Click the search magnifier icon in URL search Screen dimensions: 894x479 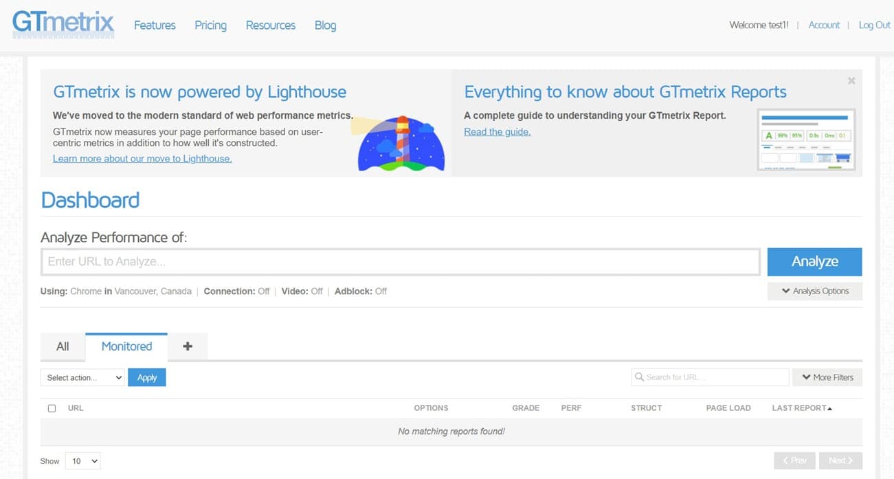click(639, 377)
